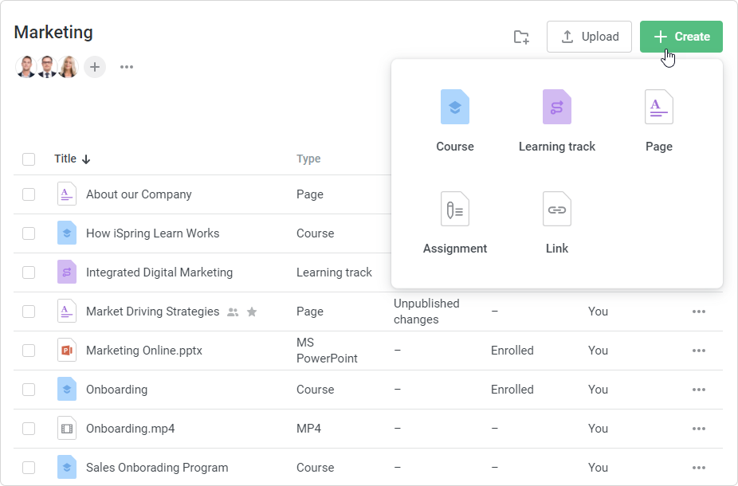Viewport: 738px width, 486px height.
Task: Select the Link option icon
Action: coord(557,210)
